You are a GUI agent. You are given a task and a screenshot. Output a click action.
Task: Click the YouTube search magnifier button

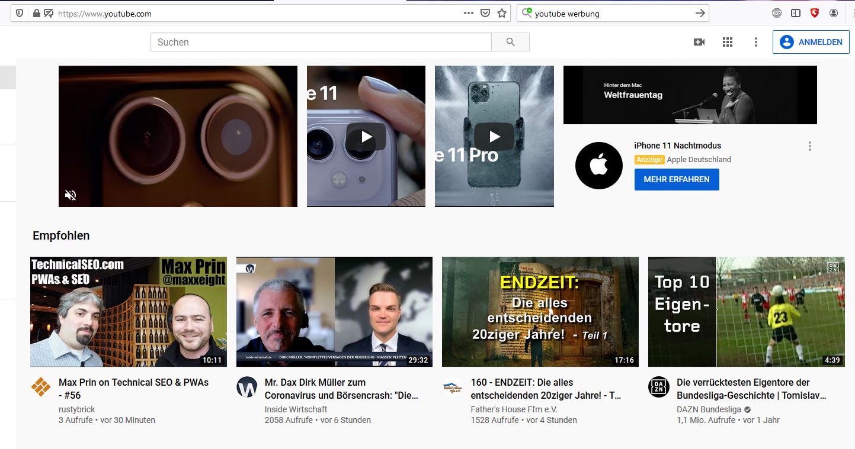(511, 42)
